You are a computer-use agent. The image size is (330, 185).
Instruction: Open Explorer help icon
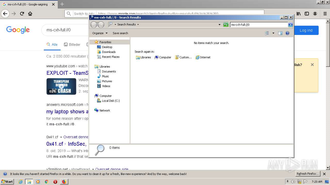click(x=287, y=33)
